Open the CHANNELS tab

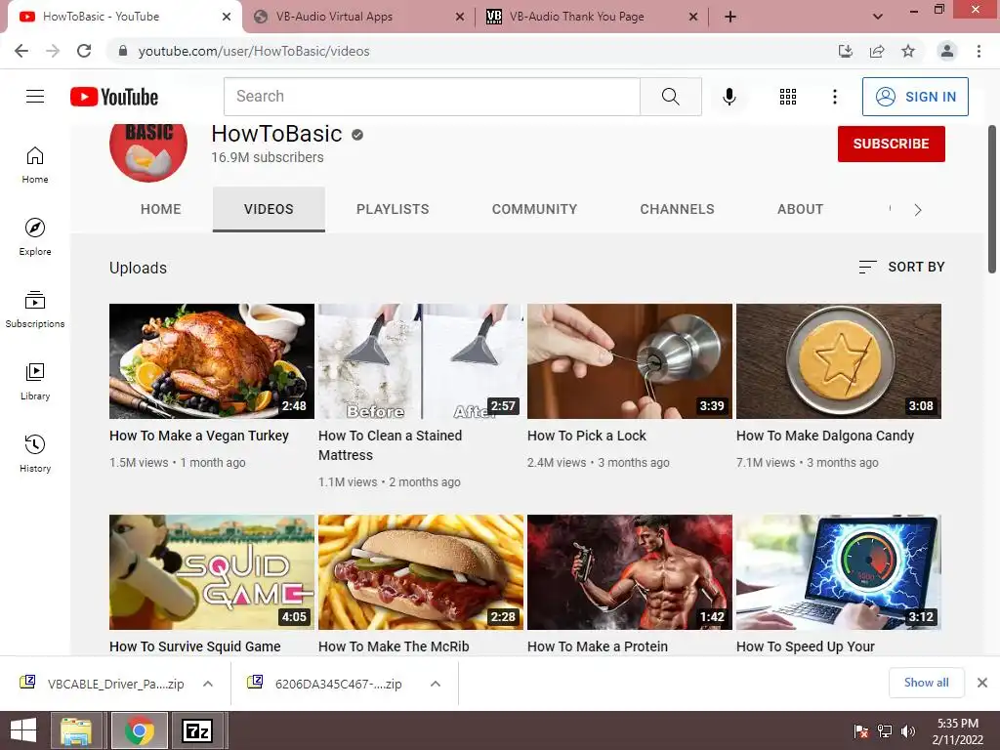point(678,209)
